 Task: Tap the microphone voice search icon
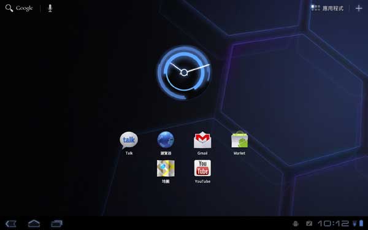[50, 8]
